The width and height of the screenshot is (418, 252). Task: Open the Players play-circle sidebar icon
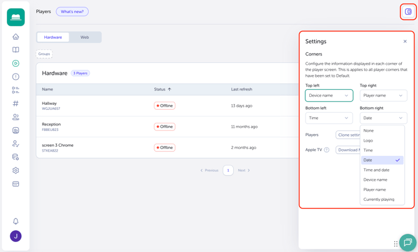[x=16, y=64]
